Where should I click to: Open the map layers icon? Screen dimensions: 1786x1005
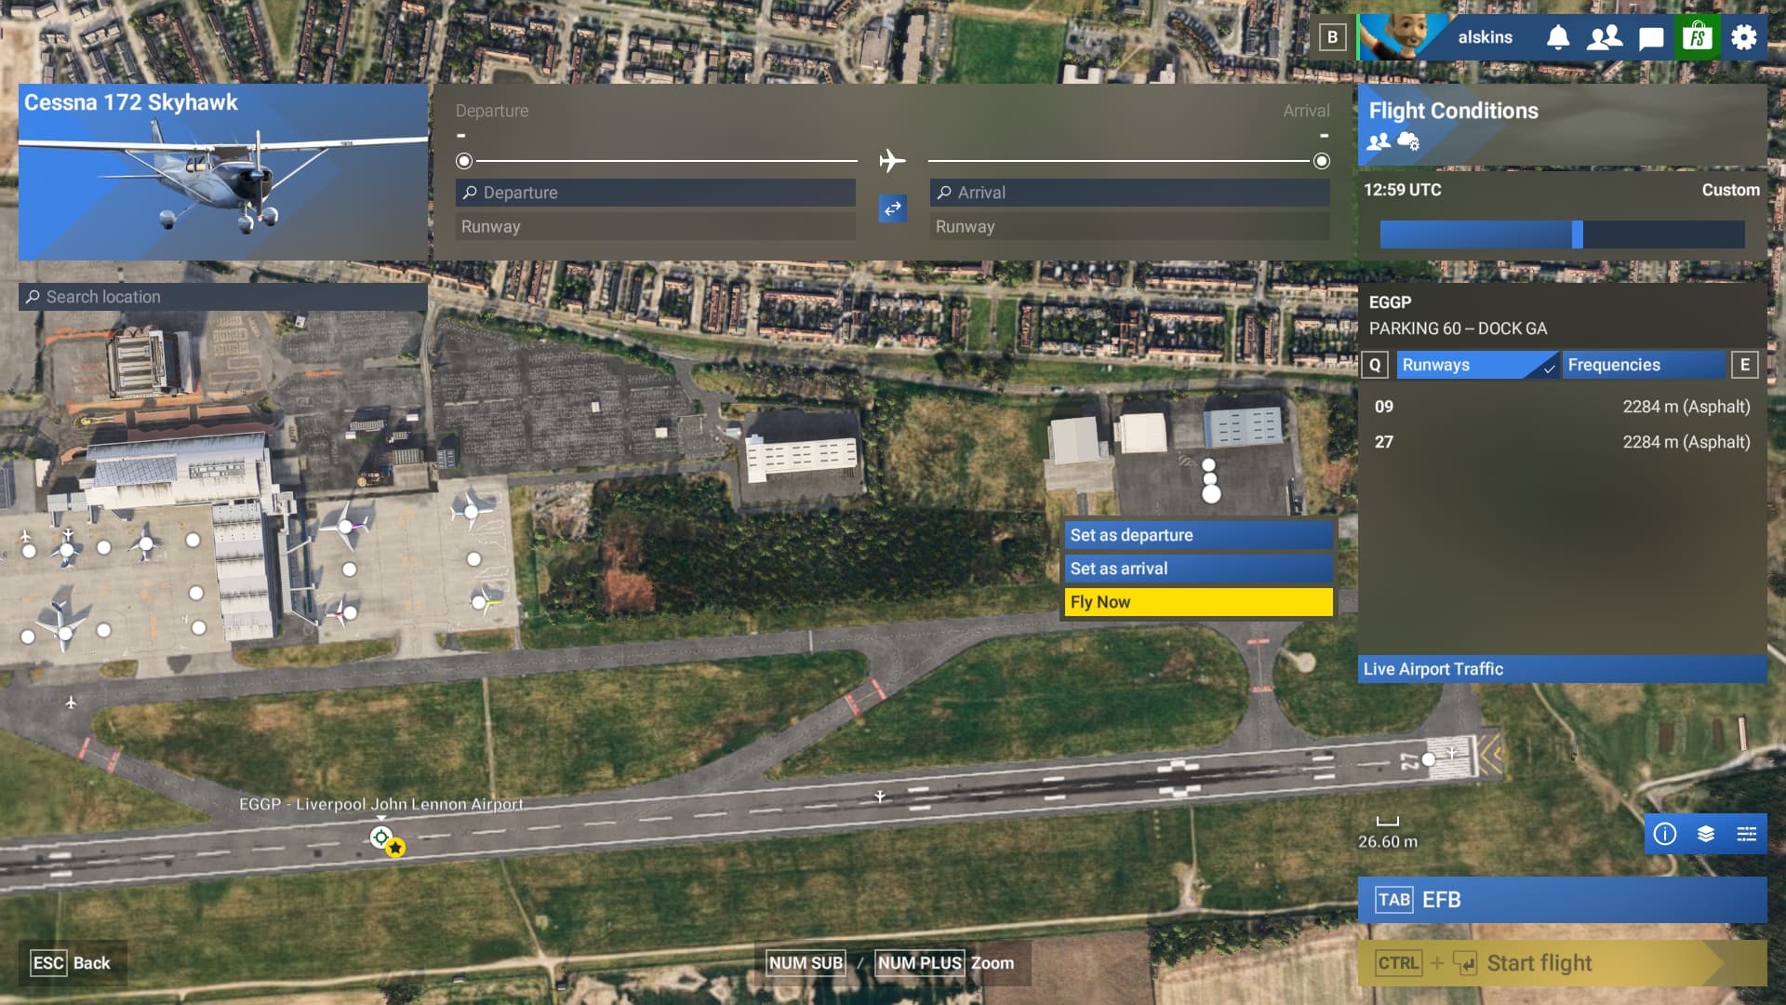pyautogui.click(x=1706, y=834)
